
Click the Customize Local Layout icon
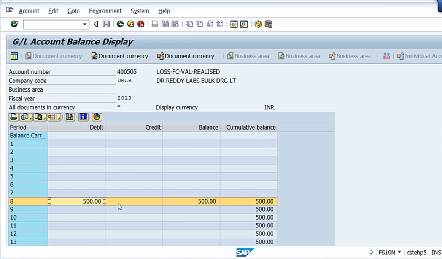click(269, 24)
